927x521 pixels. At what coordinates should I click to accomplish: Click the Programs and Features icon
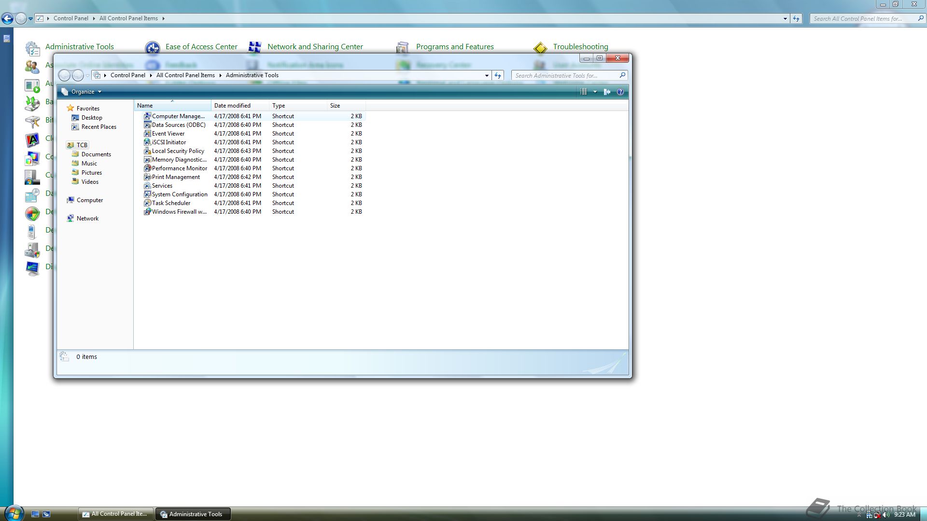(402, 47)
